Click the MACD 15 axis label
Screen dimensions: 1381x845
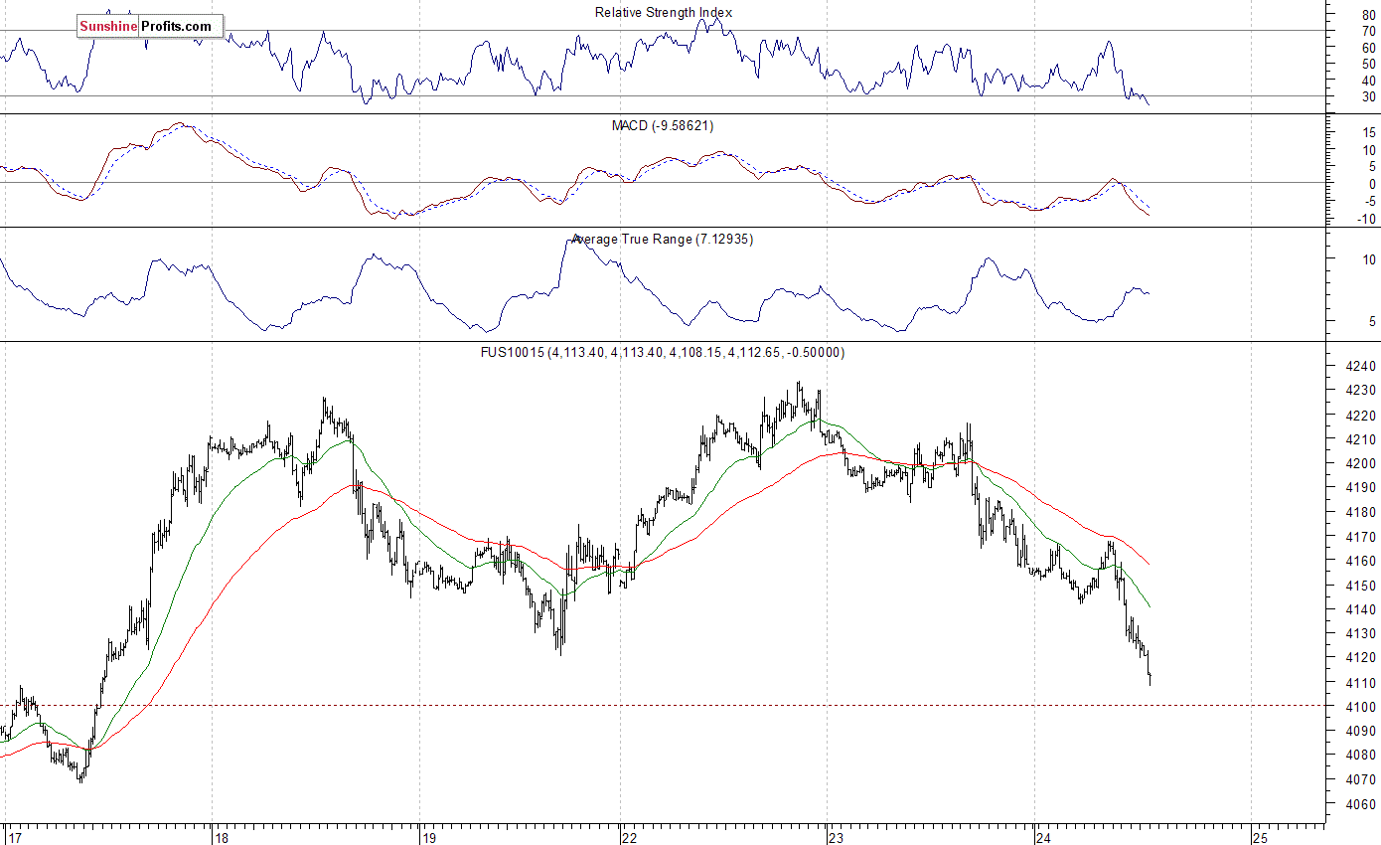(x=1369, y=131)
